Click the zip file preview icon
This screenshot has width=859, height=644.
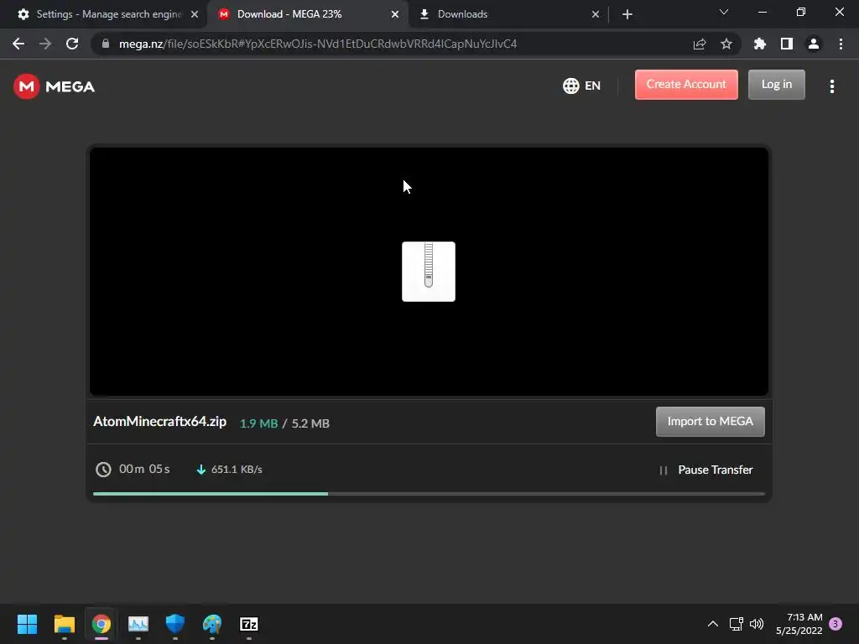pos(429,272)
